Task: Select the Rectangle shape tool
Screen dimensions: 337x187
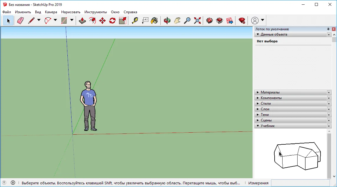Action: pos(64,21)
